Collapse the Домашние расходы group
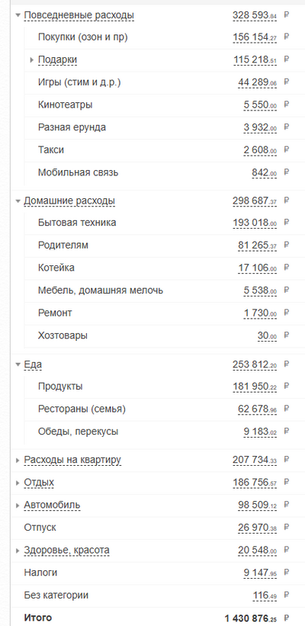Viewport: 305px width, 626px height. click(18, 201)
